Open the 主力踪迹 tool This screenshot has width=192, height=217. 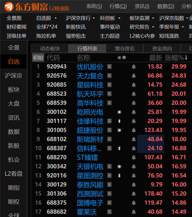110,36
